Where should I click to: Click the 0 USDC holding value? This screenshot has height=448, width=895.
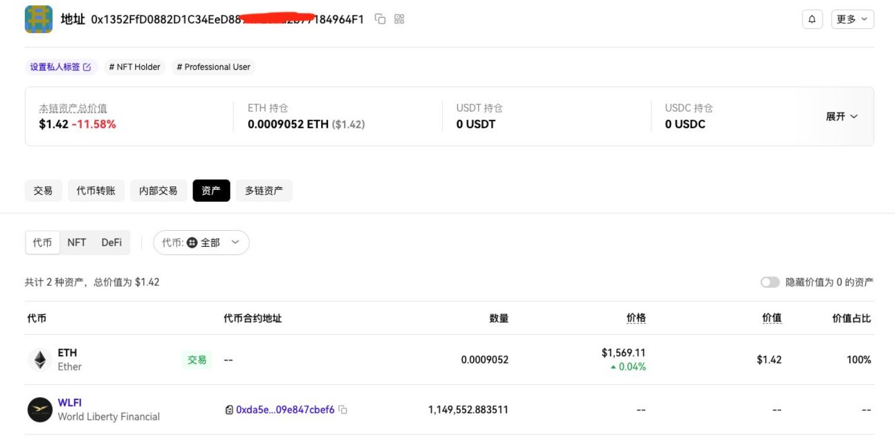click(685, 124)
